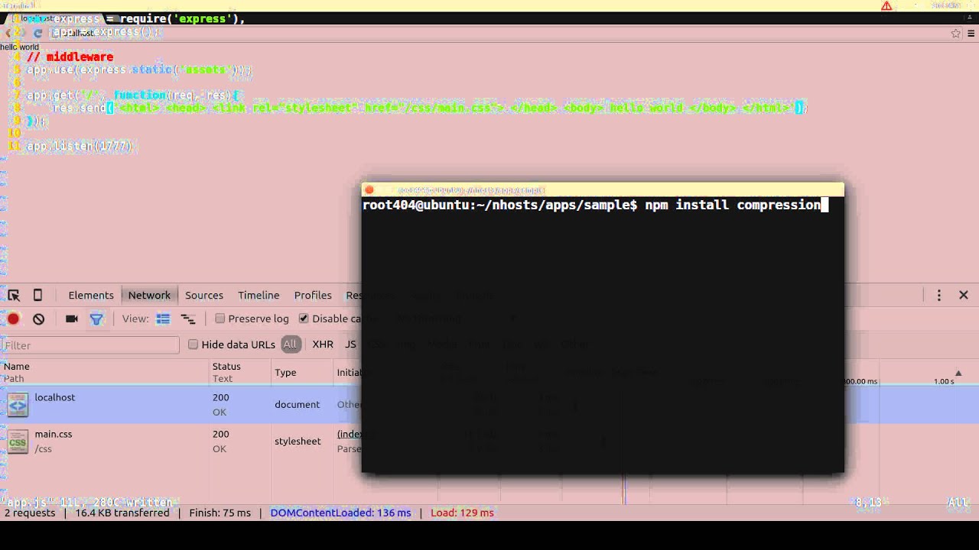The image size is (979, 550).
Task: Select the Network tab
Action: 149,295
